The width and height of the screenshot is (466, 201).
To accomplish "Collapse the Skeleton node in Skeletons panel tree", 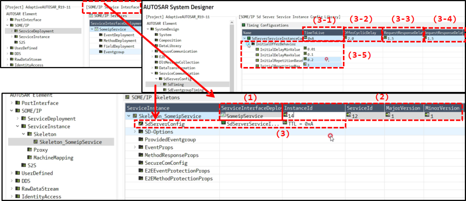I will click(x=23, y=134).
